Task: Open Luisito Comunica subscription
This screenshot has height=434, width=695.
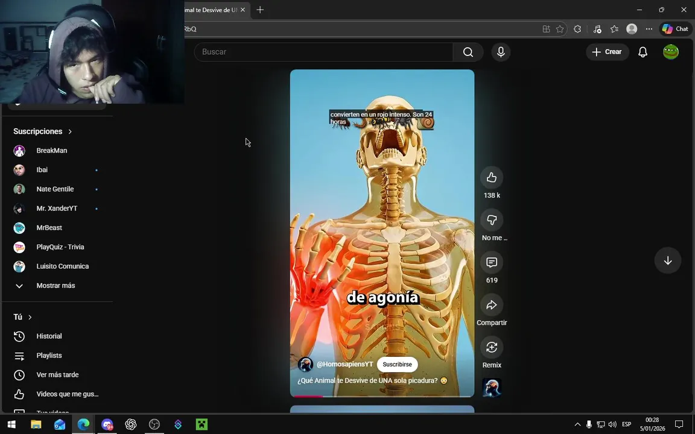Action: pyautogui.click(x=57, y=266)
